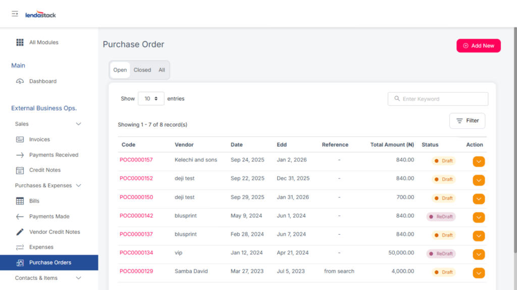The image size is (517, 290).
Task: Click the hamburger menu icon beside the logo
Action: (x=15, y=14)
